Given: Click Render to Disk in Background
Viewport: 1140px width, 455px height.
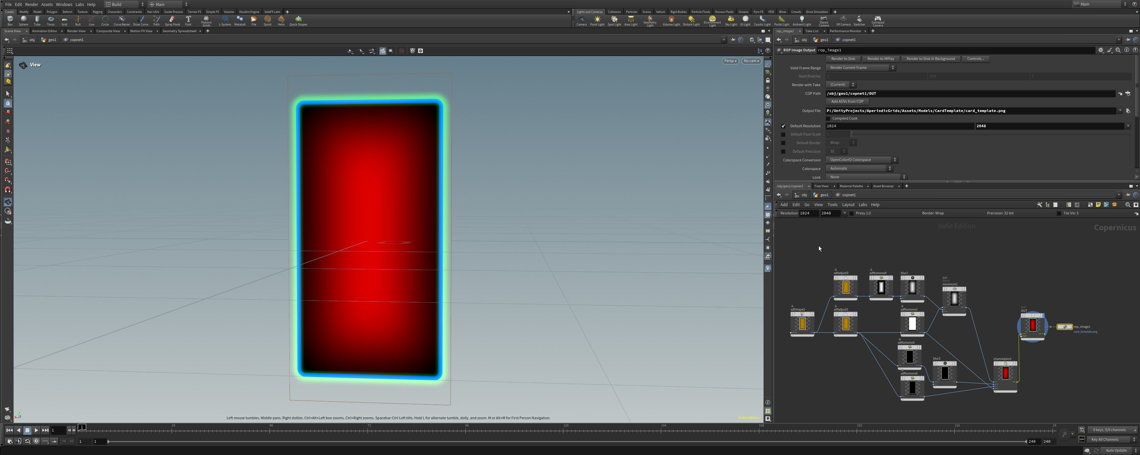Looking at the screenshot, I should pos(930,59).
